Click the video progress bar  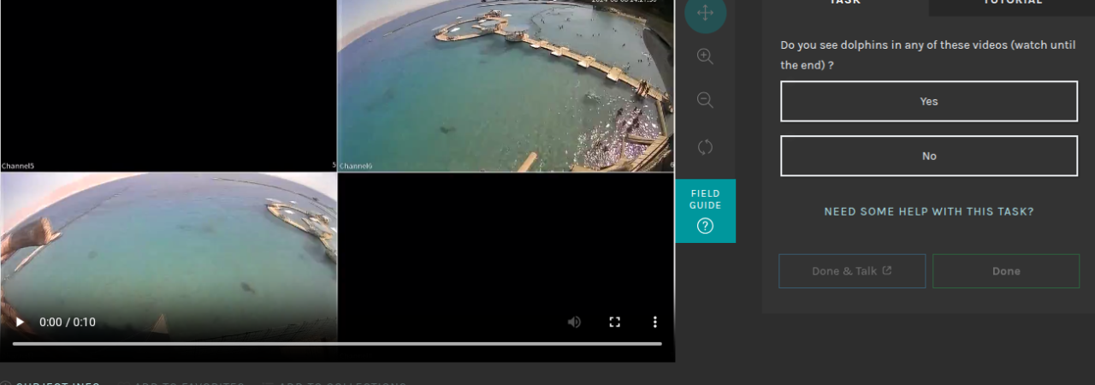[x=337, y=344]
